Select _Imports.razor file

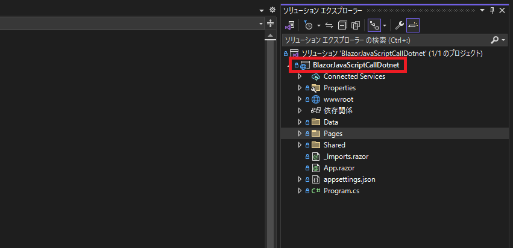(x=346, y=157)
